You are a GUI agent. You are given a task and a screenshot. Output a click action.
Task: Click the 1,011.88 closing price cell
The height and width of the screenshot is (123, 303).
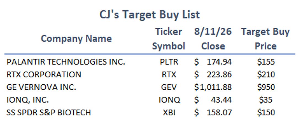[x=213, y=87]
